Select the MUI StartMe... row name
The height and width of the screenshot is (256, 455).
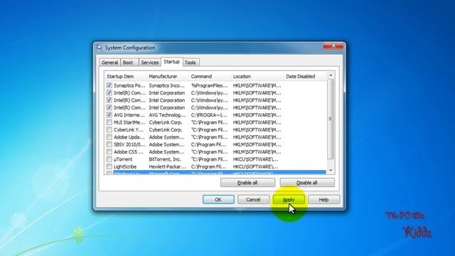pos(129,122)
